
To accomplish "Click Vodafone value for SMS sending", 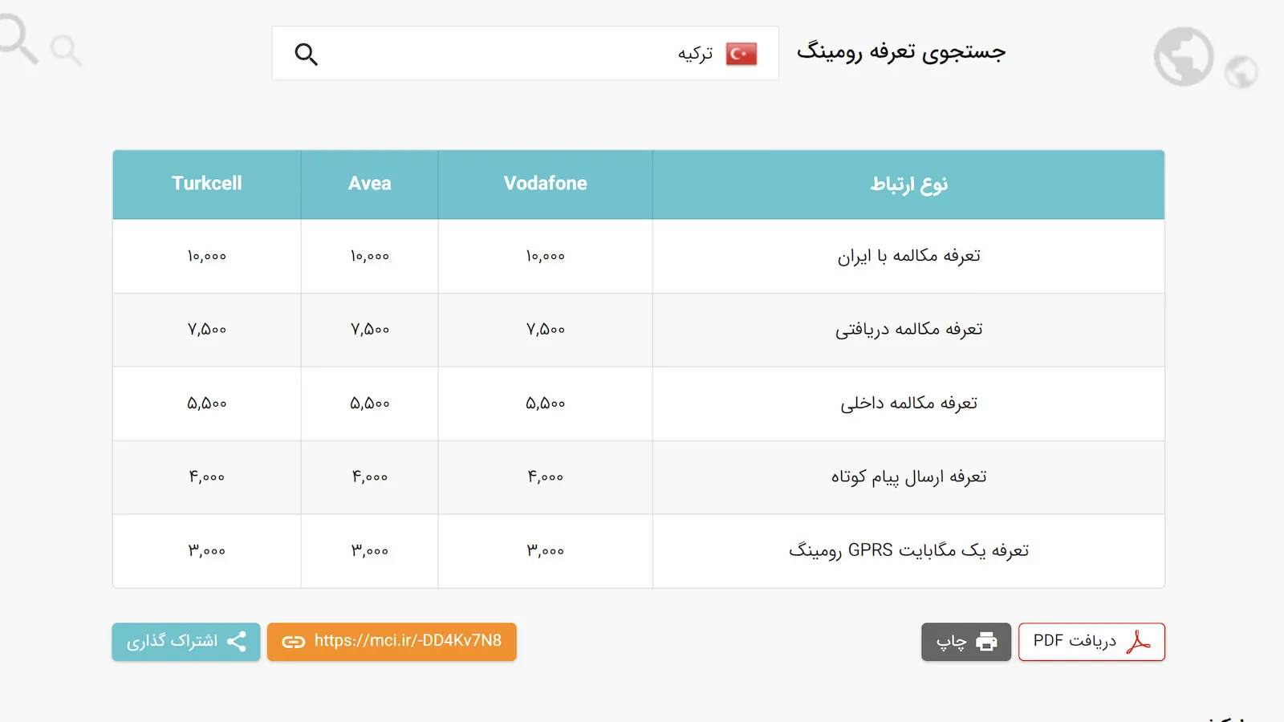I will [546, 477].
